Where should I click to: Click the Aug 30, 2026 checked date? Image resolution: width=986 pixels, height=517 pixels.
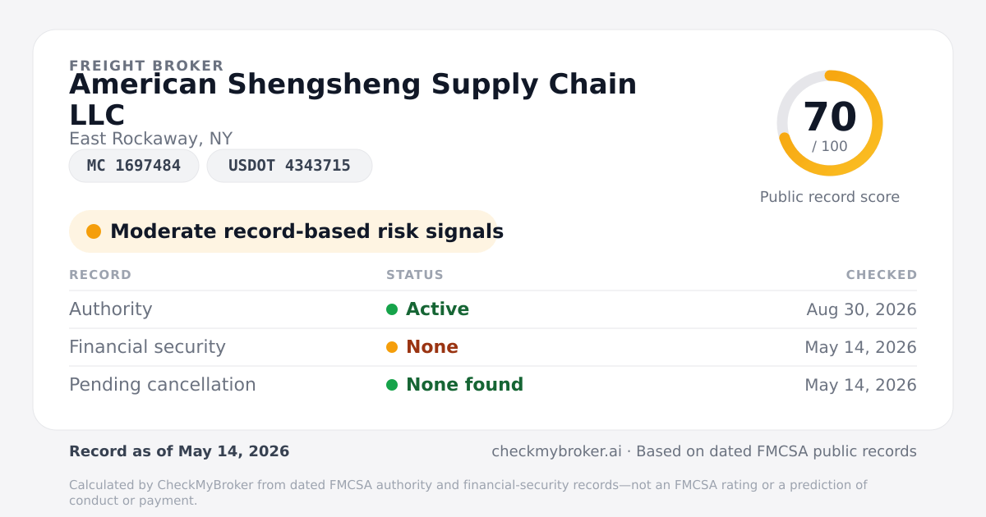(862, 309)
